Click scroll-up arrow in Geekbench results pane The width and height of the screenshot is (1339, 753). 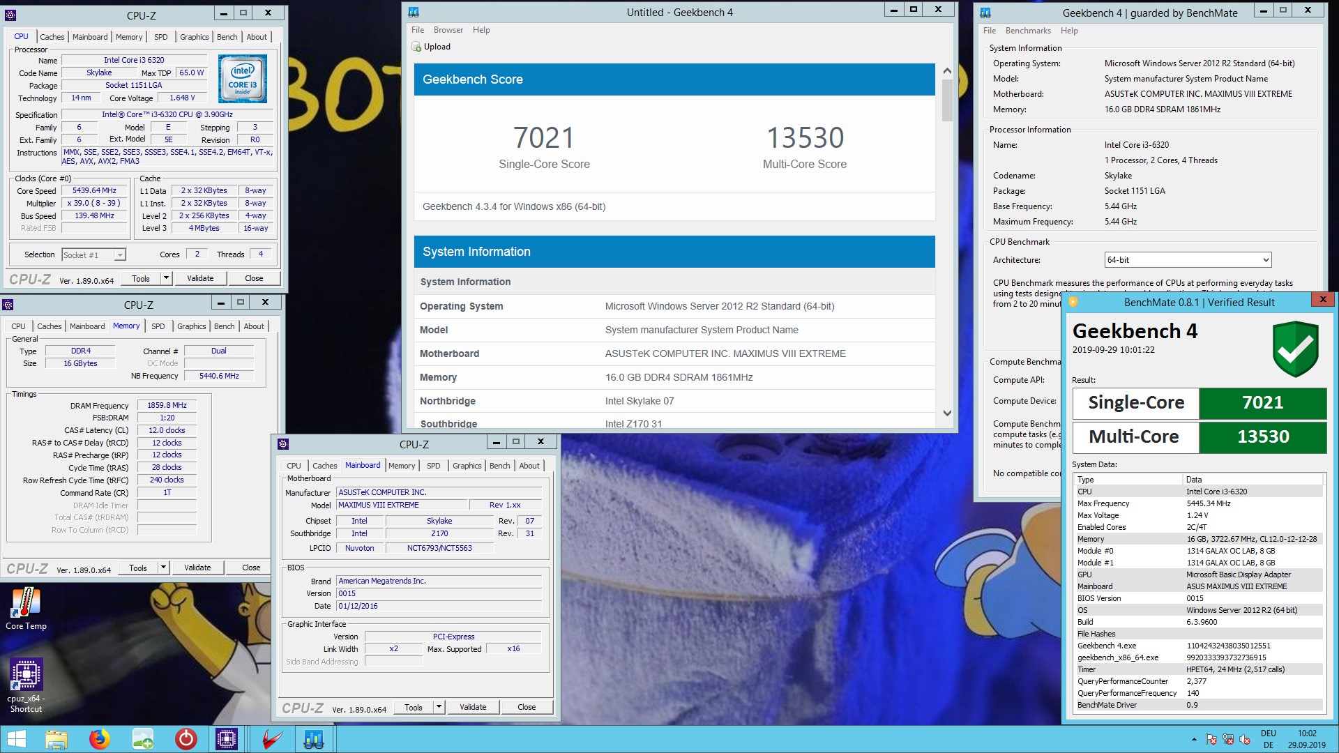(x=947, y=71)
